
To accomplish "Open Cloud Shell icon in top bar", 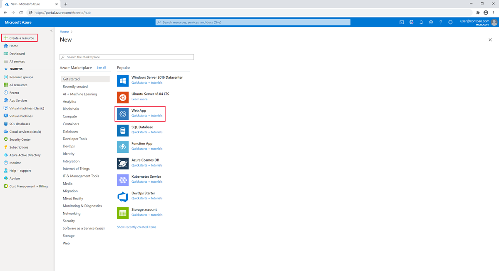I will 402,22.
